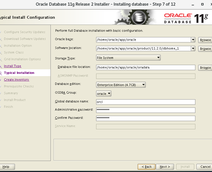The width and height of the screenshot is (212, 172).
Task: Click the Back button
Action: click(x=147, y=167)
